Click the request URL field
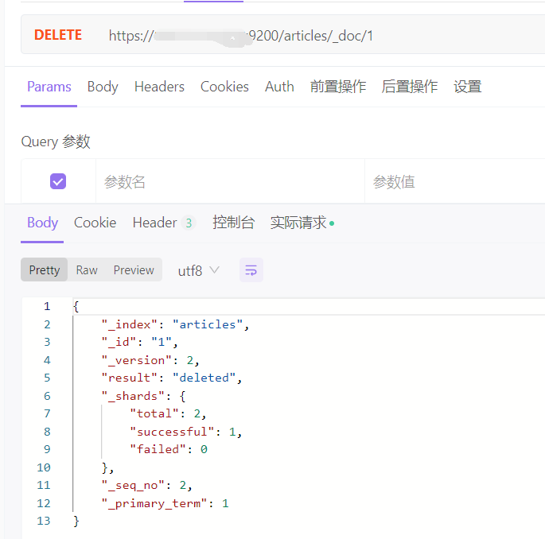The image size is (545, 539). [x=318, y=36]
